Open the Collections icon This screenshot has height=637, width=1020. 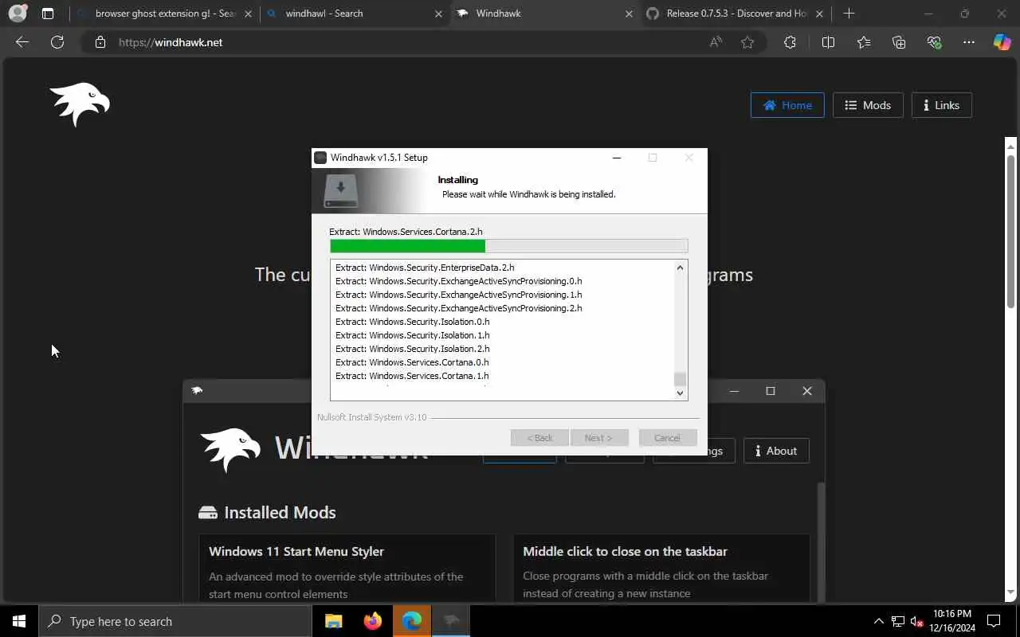(899, 42)
